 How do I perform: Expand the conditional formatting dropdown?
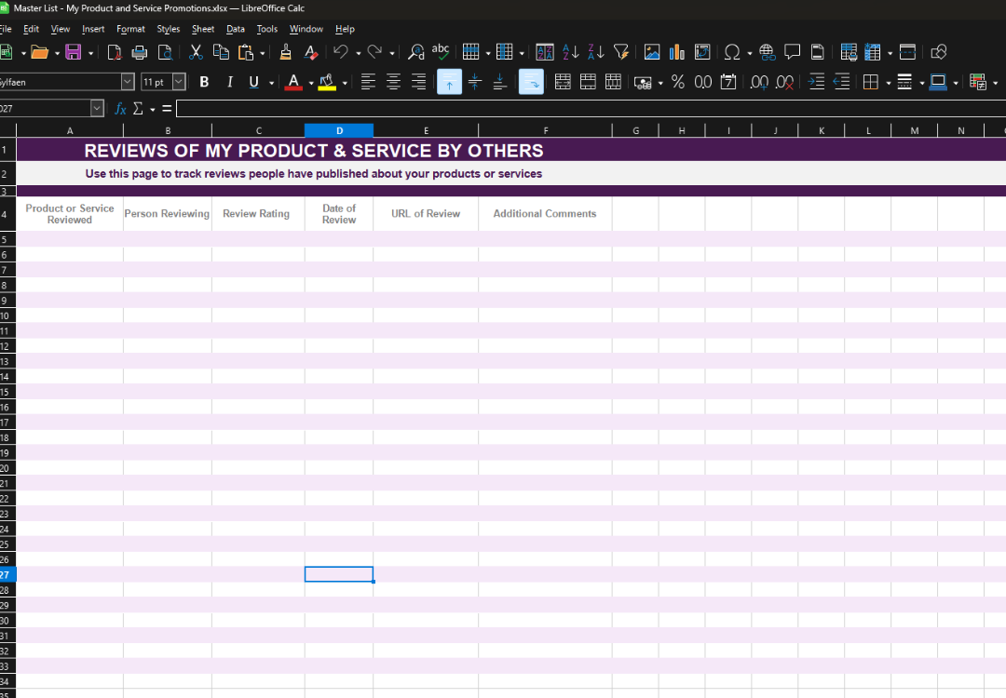pyautogui.click(x=995, y=83)
